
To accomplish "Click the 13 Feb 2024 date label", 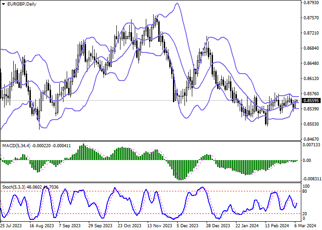I will (277, 226).
